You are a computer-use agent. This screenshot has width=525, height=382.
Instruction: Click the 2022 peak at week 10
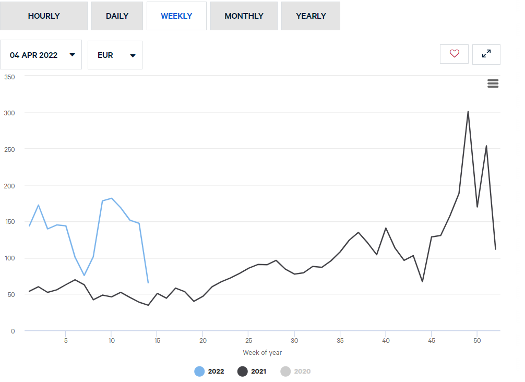point(112,198)
